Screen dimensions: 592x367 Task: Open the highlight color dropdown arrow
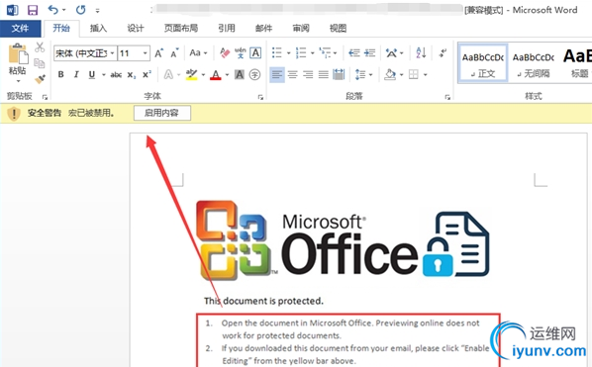click(x=203, y=74)
